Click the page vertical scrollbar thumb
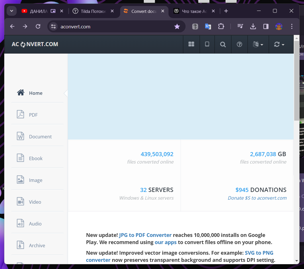This screenshot has width=304, height=269. pyautogui.click(x=297, y=81)
